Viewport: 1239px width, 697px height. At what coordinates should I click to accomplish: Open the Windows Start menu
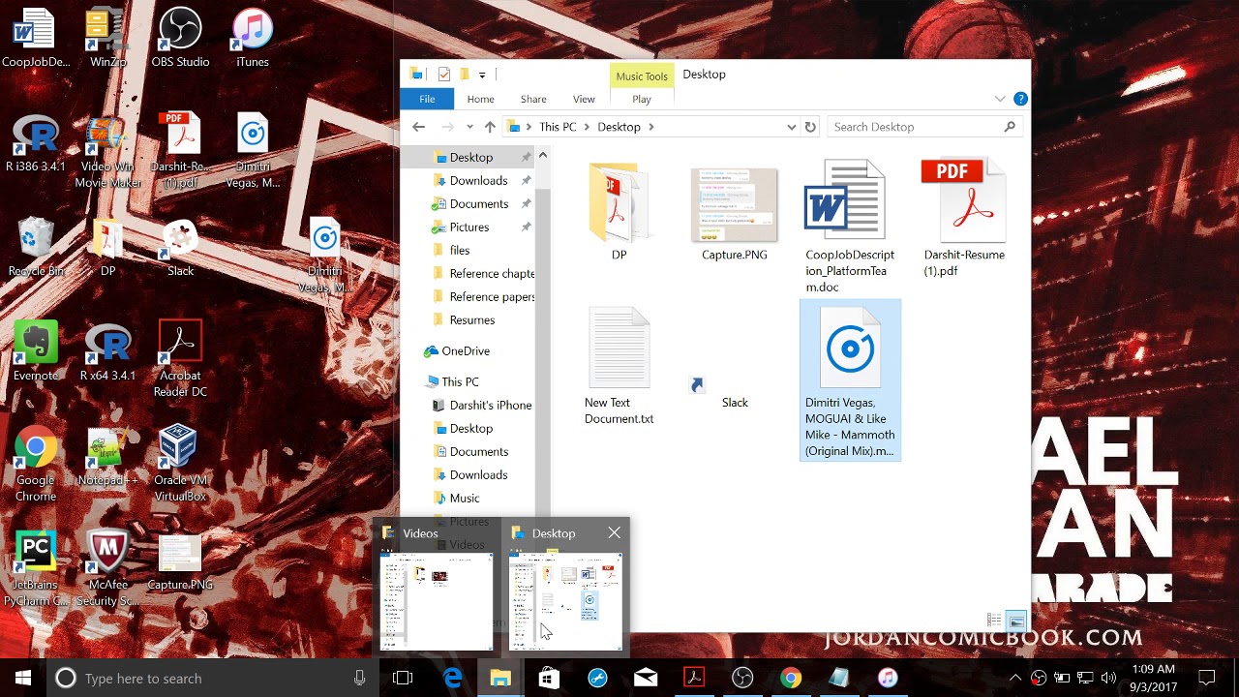tap(23, 679)
